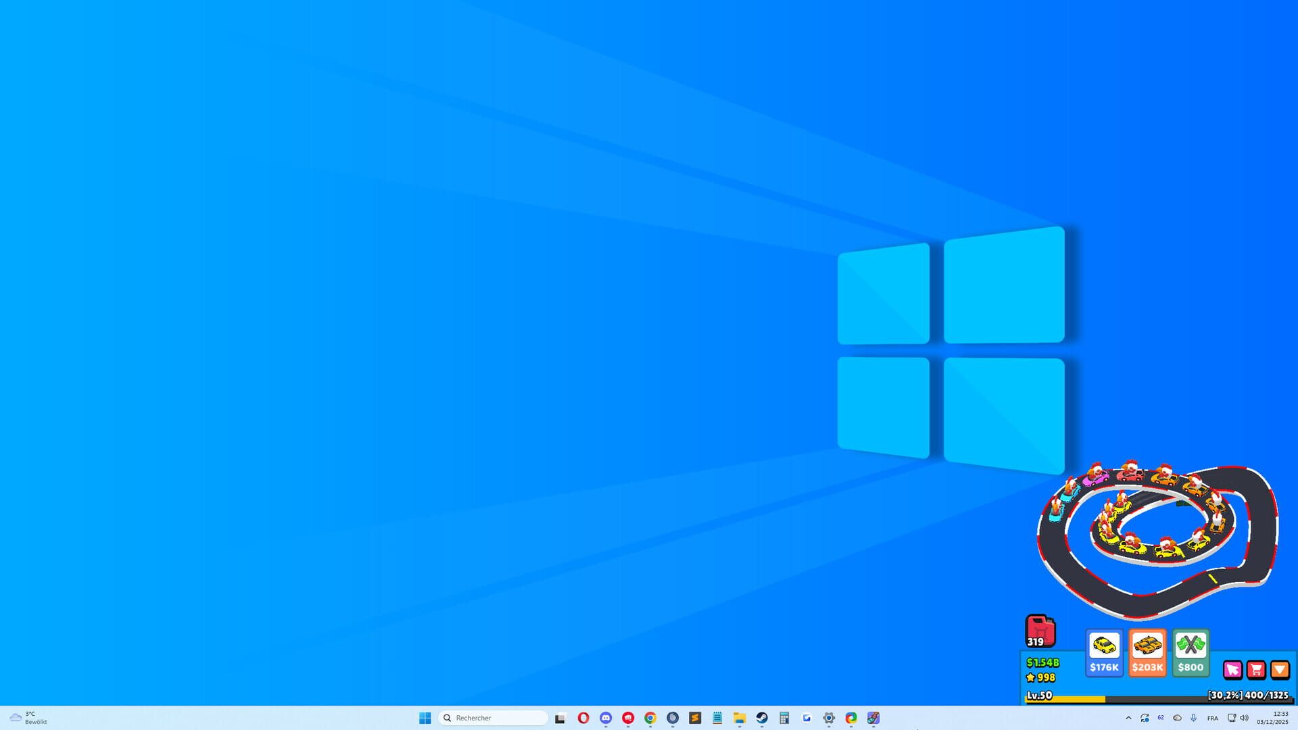Buy the yellow taxi for $176K
Screen dimensions: 1298x730
click(1104, 652)
